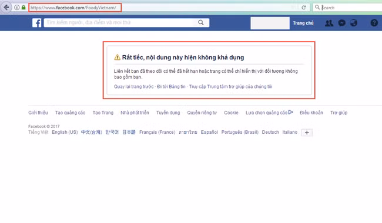This screenshot has width=382, height=223.
Task: Open the Giới thiệu footer link
Action: coord(38,113)
